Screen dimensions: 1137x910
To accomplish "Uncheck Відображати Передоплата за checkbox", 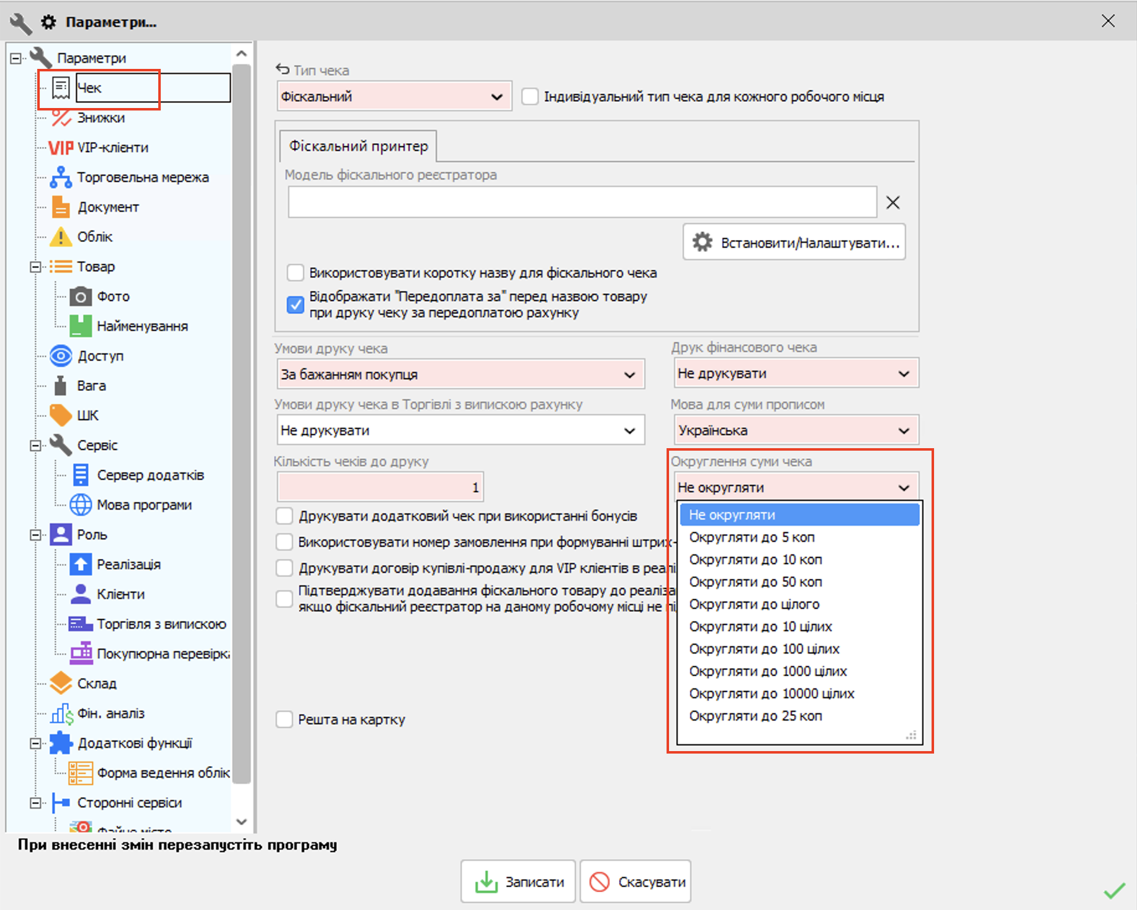I will pyautogui.click(x=295, y=305).
